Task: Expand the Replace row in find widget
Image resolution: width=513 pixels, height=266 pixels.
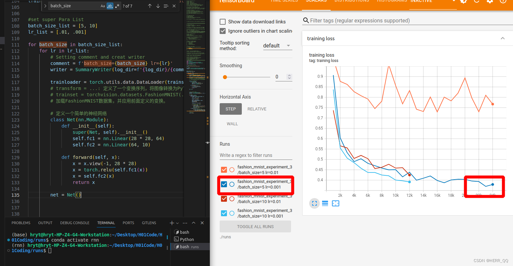Action: (45, 6)
